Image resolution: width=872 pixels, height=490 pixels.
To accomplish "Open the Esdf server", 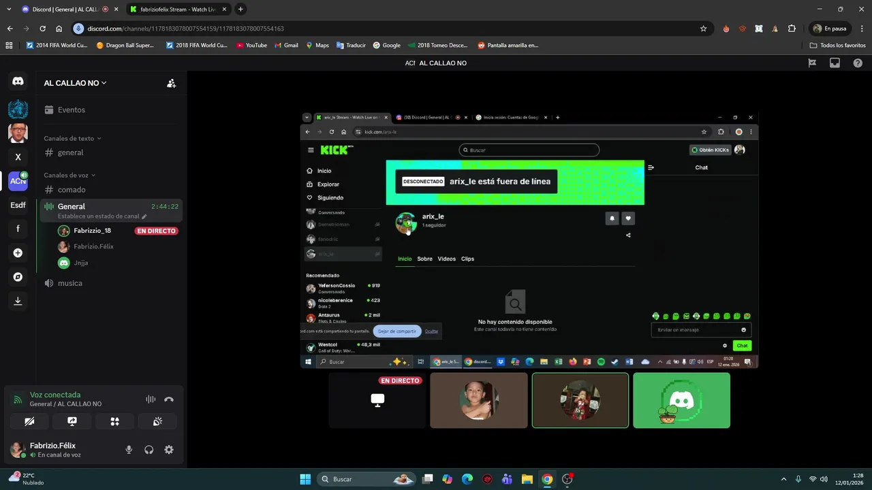I will (x=18, y=205).
